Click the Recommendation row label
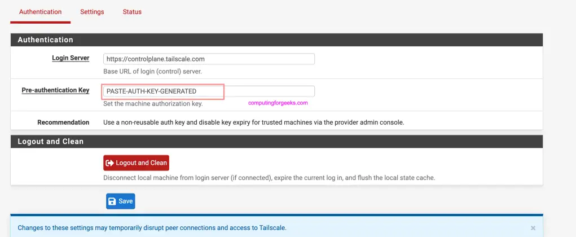This screenshot has height=237, width=576. 63,122
